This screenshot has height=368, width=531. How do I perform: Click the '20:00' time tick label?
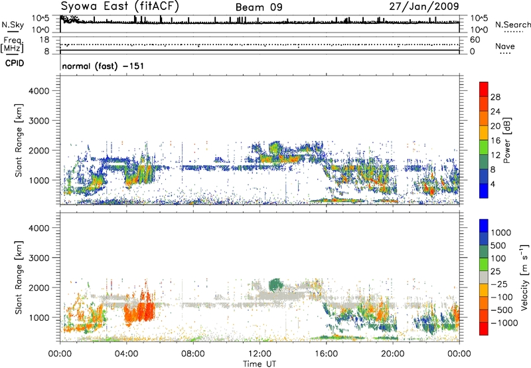pyautogui.click(x=392, y=354)
